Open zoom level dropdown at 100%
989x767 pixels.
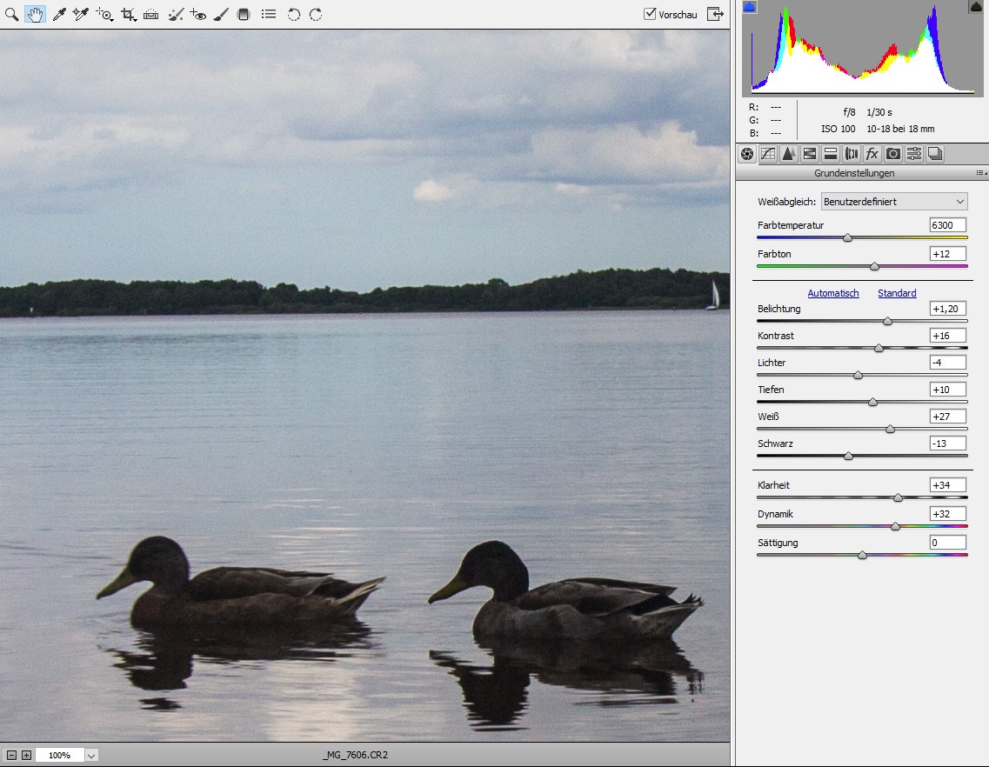(91, 755)
